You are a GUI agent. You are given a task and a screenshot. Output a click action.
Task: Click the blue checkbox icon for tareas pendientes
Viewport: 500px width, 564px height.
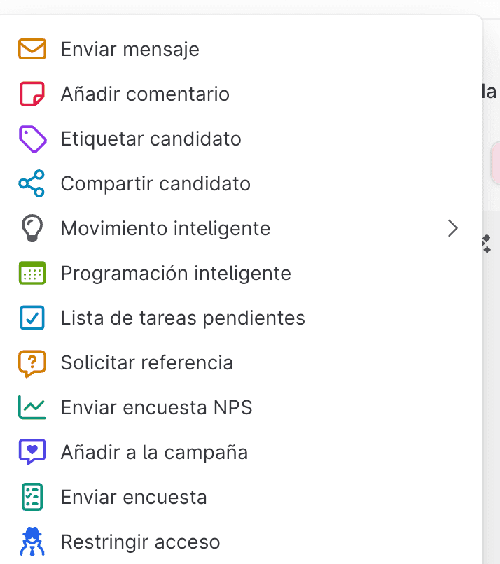pyautogui.click(x=32, y=318)
